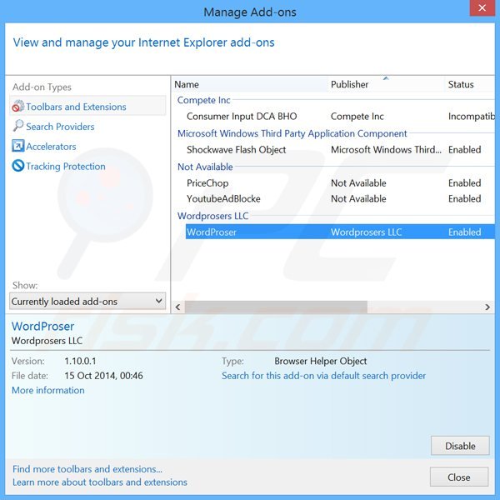Click Enabled status of Shockwave Flash Object
This screenshot has width=500, height=500.
click(465, 149)
